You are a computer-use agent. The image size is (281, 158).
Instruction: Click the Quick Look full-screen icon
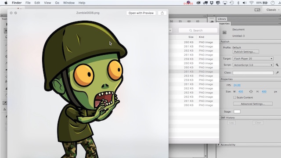pyautogui.click(x=16, y=13)
